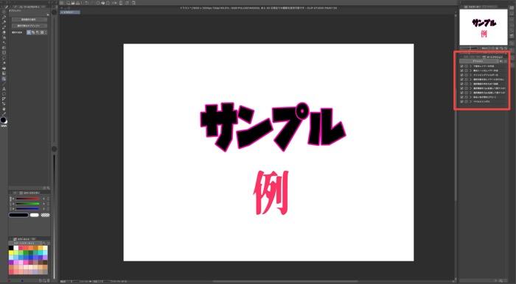Expand the first auto action's steps
Image resolution: width=516 pixels, height=284 pixels.
pyautogui.click(x=470, y=66)
